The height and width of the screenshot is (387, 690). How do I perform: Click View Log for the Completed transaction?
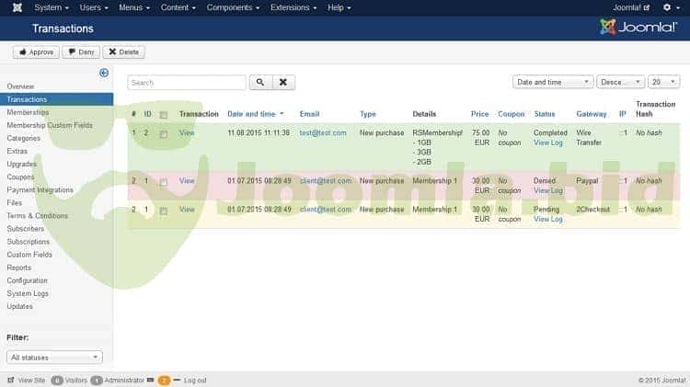[547, 142]
